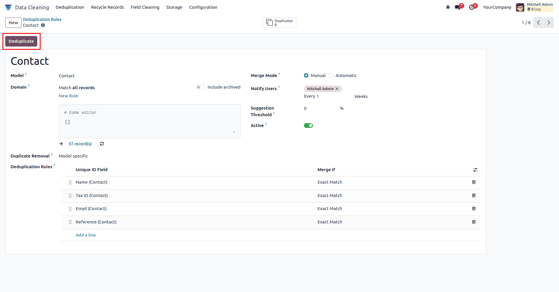Open the Duplicates smart button
Image resolution: width=559 pixels, height=292 pixels.
click(279, 22)
